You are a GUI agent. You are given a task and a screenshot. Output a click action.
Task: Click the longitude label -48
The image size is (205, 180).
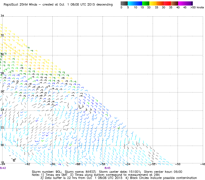pos(203,164)
